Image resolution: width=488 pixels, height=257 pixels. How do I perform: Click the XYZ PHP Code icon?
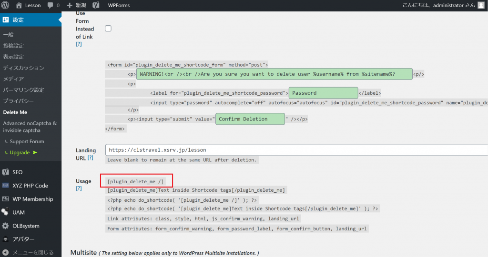[x=5, y=186]
